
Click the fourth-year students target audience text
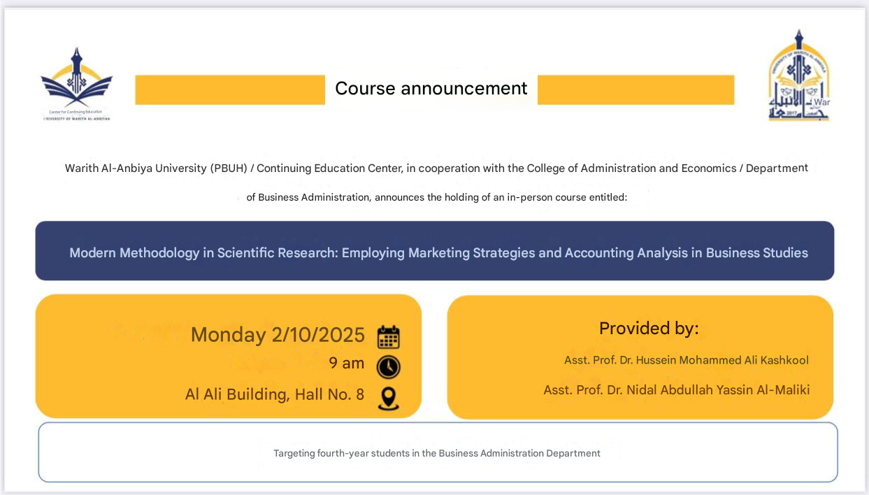(436, 453)
